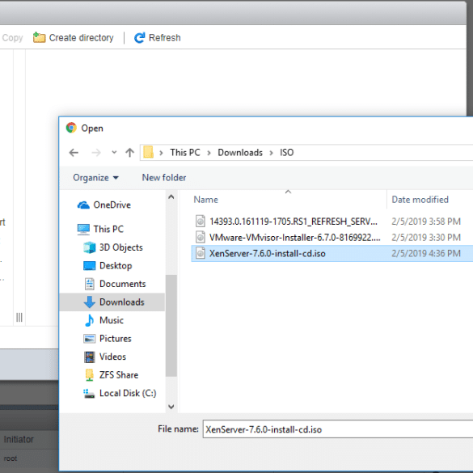Viewport: 473px width, 473px height.
Task: Select OneDrive in the navigation pane
Action: click(x=112, y=205)
